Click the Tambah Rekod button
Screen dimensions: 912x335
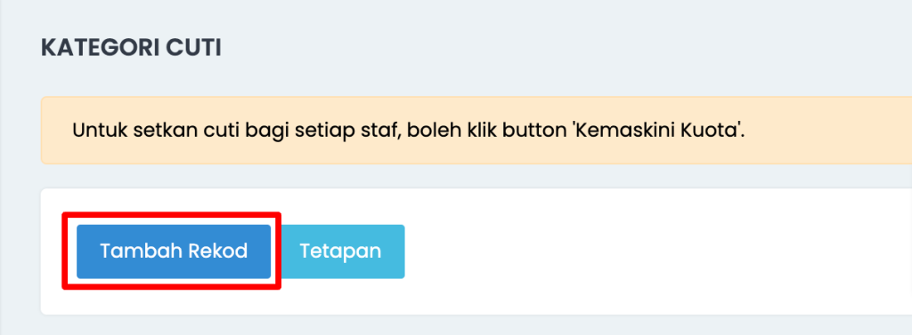[x=174, y=251]
